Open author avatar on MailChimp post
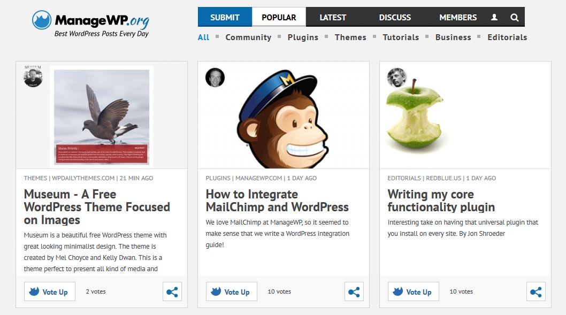Screen dimensions: 566x315 (215, 78)
